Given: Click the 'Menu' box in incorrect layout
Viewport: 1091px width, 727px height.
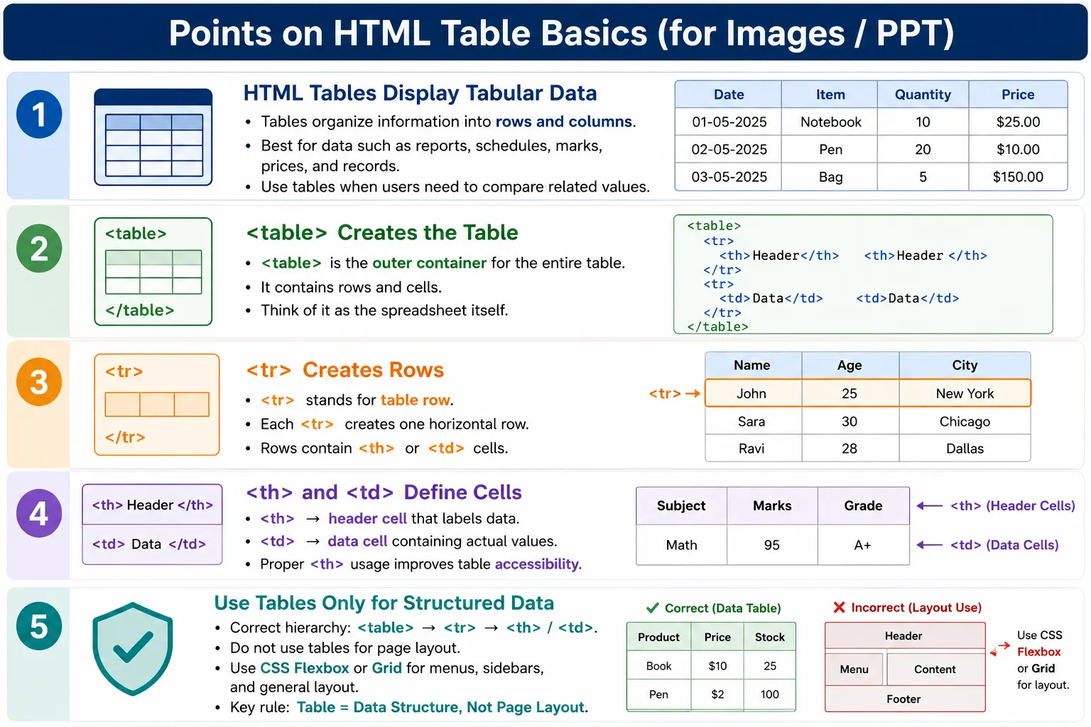Looking at the screenshot, I should pyautogui.click(x=854, y=669).
